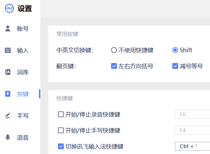Toggle the 减号等号 paging checkbox
The width and height of the screenshot is (210, 154).
coord(175,66)
